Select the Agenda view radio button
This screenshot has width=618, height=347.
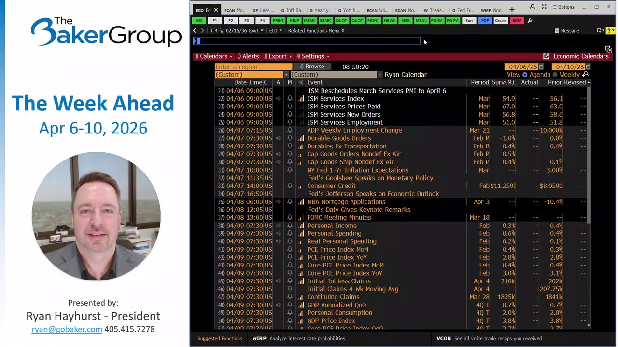(x=526, y=75)
